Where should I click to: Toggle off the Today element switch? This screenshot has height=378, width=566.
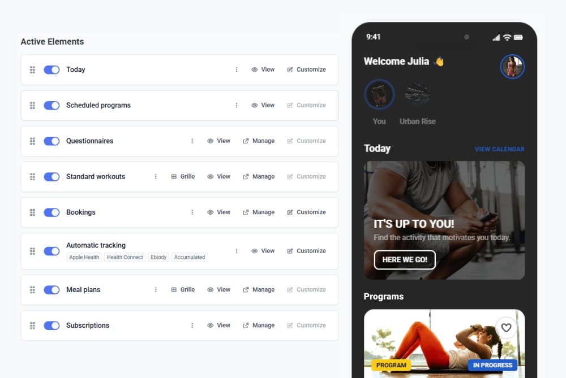coord(52,70)
